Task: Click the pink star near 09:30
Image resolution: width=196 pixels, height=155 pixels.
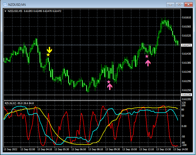Action: pos(109,82)
